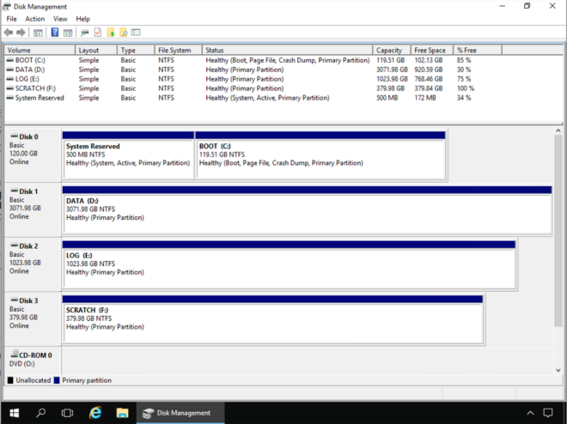The width and height of the screenshot is (567, 424).
Task: Click the Disk Management taskbar button
Action: coord(177,413)
